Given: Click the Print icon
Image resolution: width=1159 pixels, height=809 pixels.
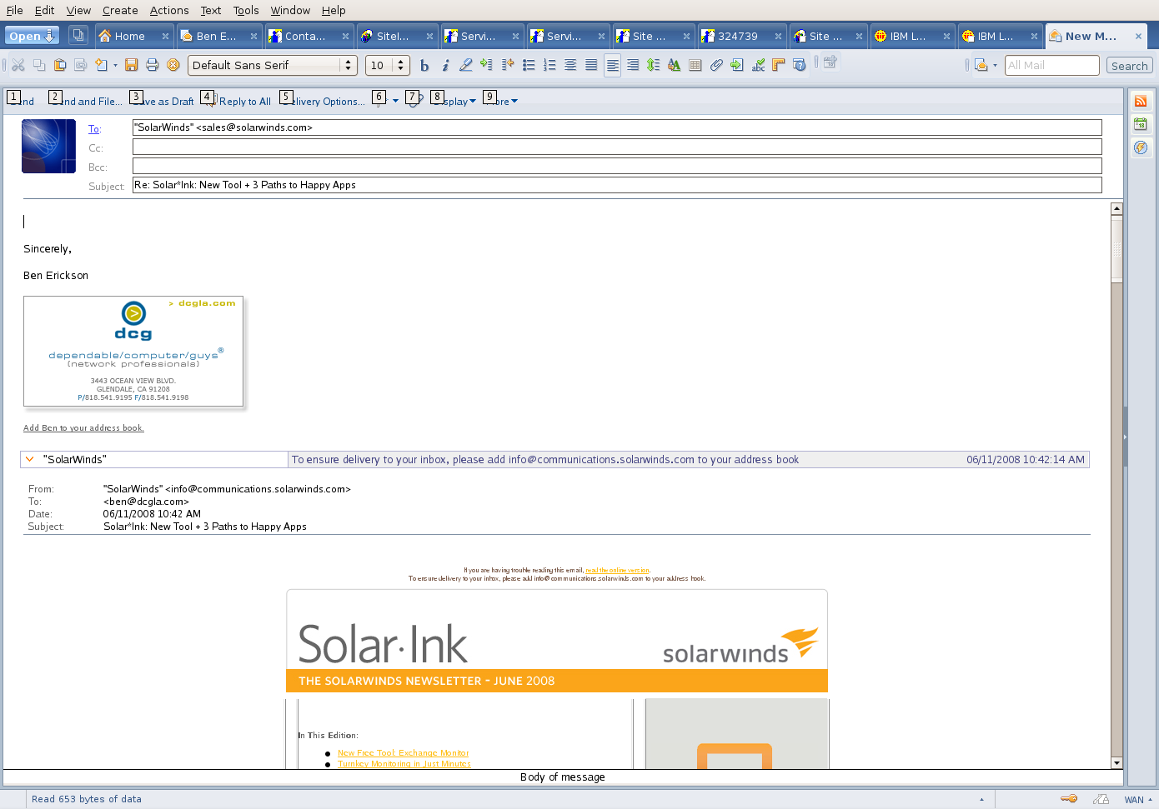Looking at the screenshot, I should [x=153, y=65].
